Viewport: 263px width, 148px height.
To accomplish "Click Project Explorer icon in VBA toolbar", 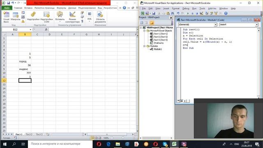I will click(x=207, y=13).
